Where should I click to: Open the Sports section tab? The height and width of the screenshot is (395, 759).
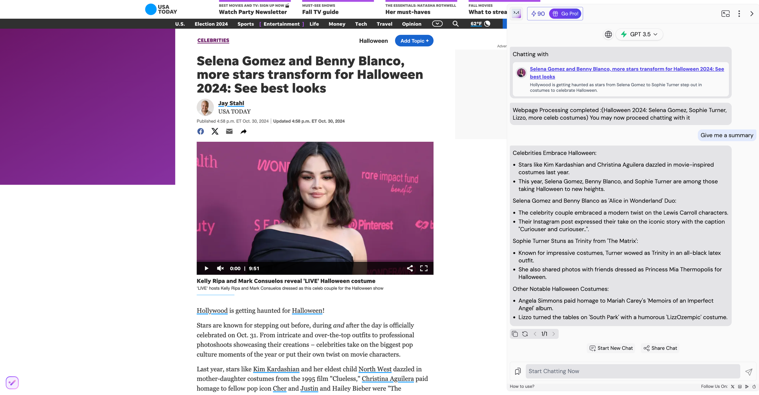[246, 24]
